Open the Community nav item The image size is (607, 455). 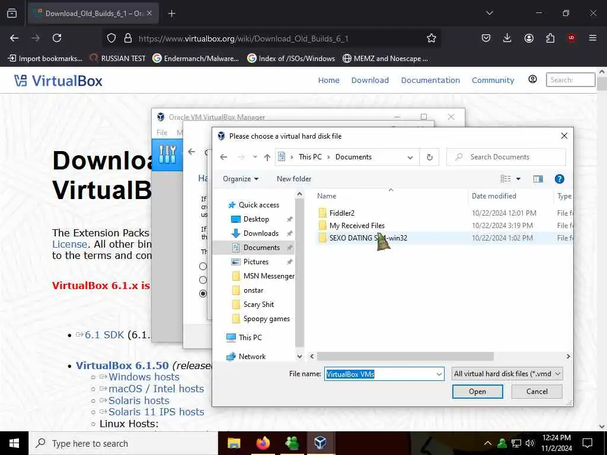(493, 80)
